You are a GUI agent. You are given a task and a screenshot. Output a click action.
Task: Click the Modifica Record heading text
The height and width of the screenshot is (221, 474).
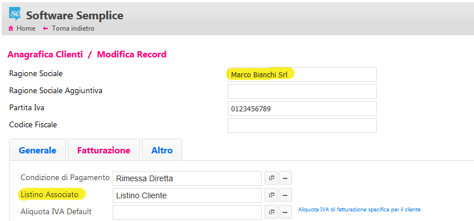click(x=131, y=55)
